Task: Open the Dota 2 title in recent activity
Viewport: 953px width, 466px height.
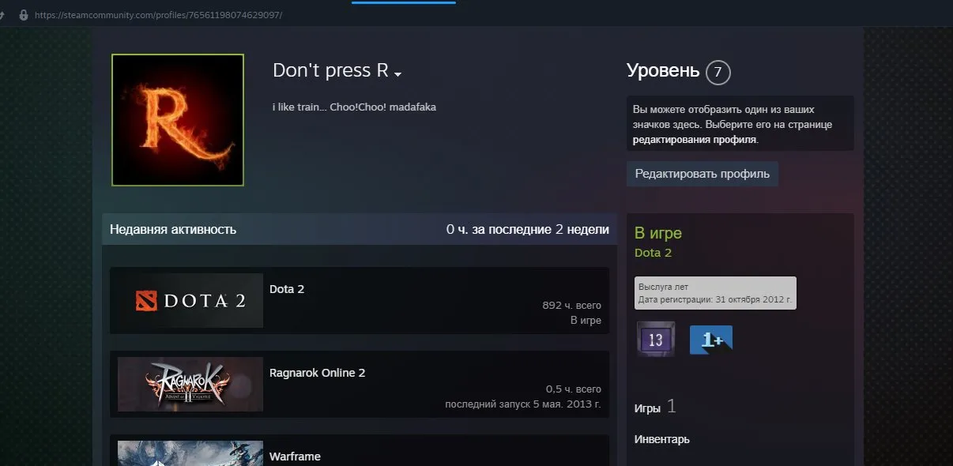Action: tap(287, 289)
